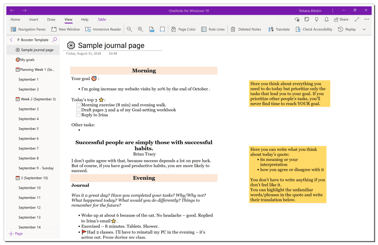Select the View tab
The width and height of the screenshot is (378, 245).
(68, 19)
